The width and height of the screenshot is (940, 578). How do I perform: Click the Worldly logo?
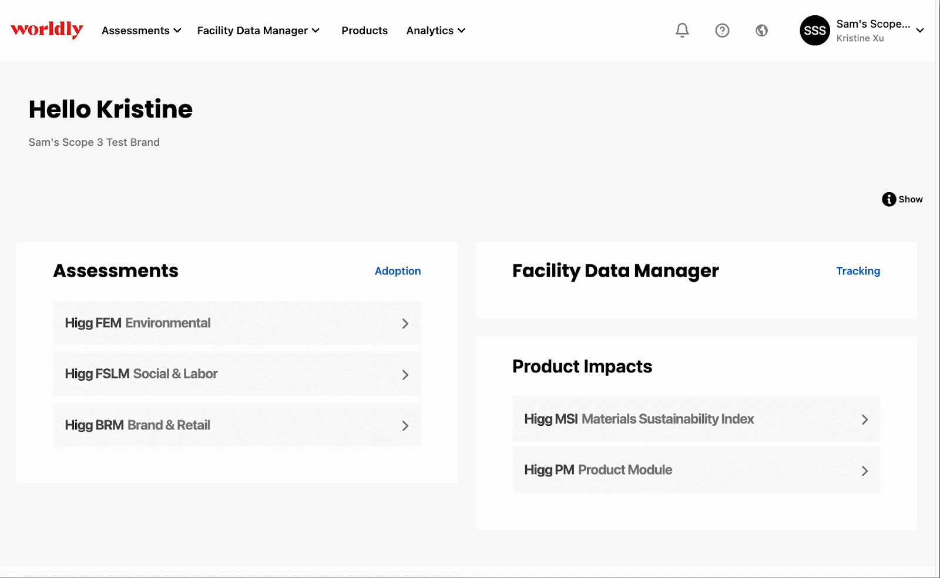(47, 29)
